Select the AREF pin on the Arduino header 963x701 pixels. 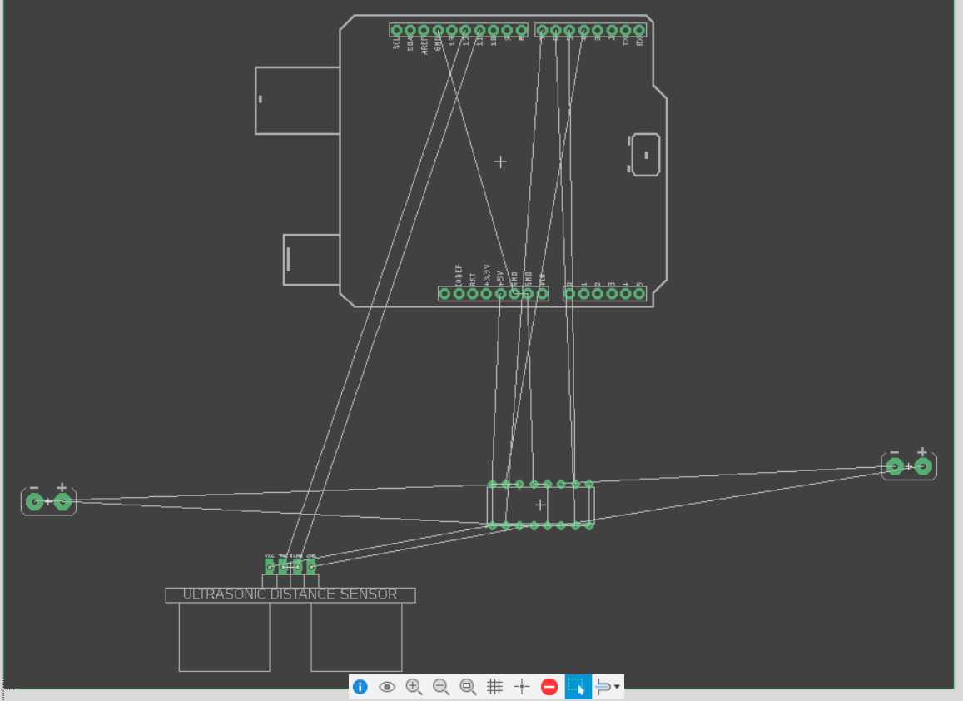[424, 29]
